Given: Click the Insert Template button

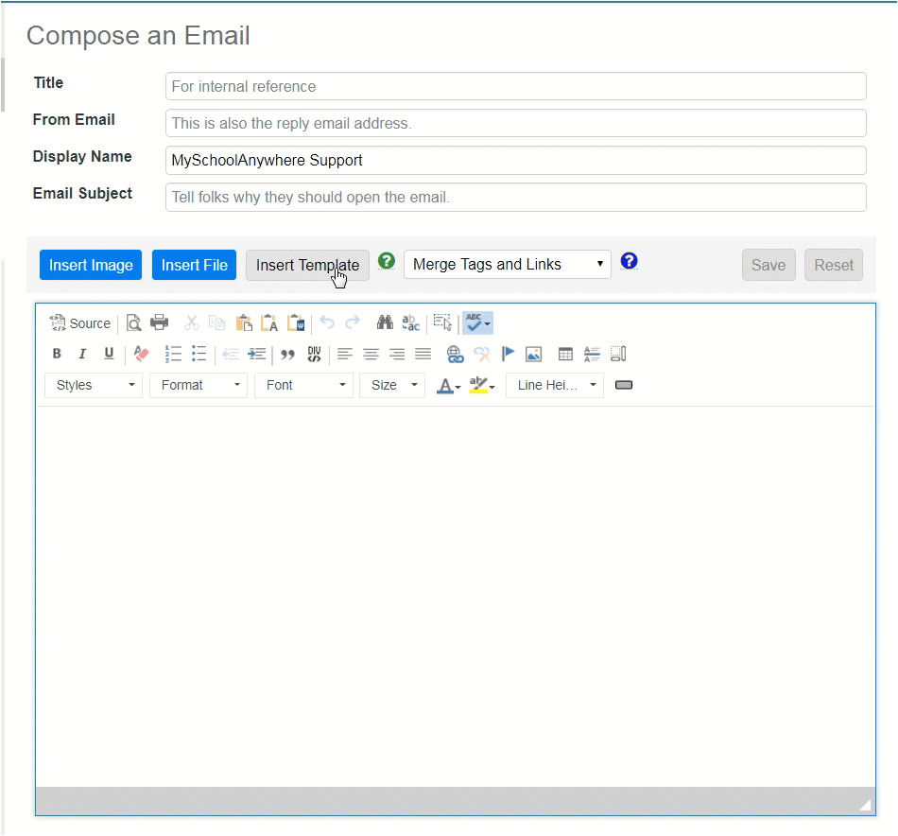Looking at the screenshot, I should 307,265.
